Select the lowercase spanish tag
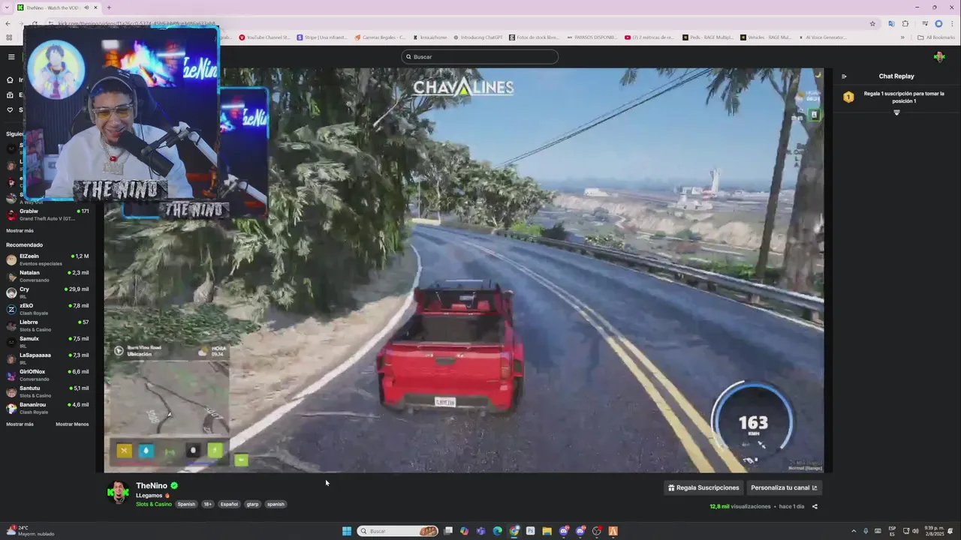This screenshot has width=961, height=540. [x=276, y=504]
